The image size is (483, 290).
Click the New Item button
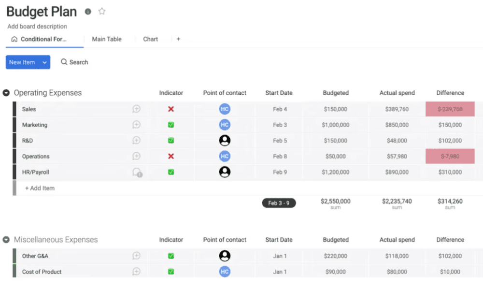(22, 62)
